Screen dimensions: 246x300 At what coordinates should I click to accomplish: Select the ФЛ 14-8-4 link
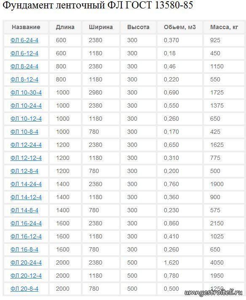[24, 210]
